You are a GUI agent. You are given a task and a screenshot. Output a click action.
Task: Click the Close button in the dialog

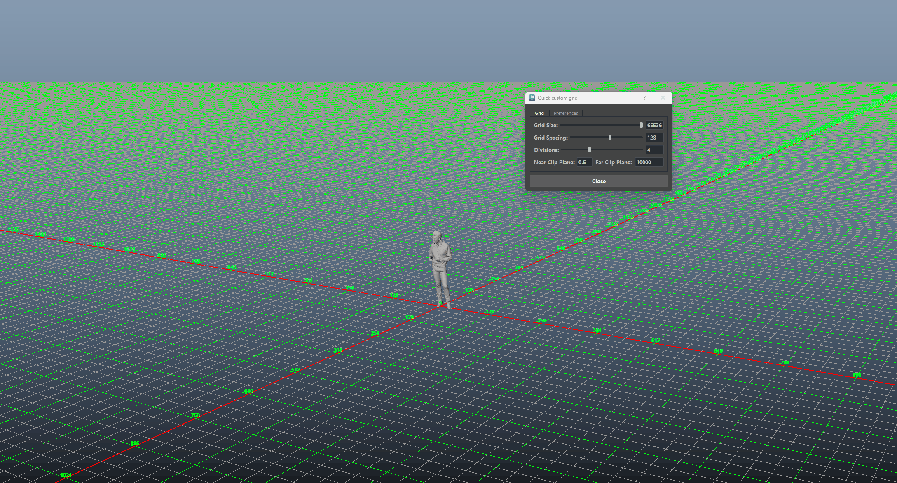pyautogui.click(x=599, y=181)
